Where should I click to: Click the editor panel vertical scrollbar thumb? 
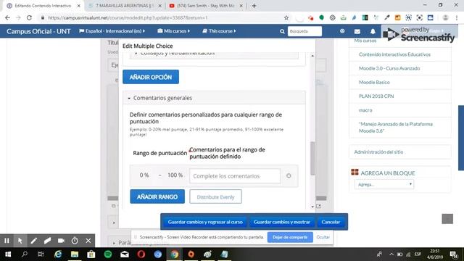click(312, 158)
